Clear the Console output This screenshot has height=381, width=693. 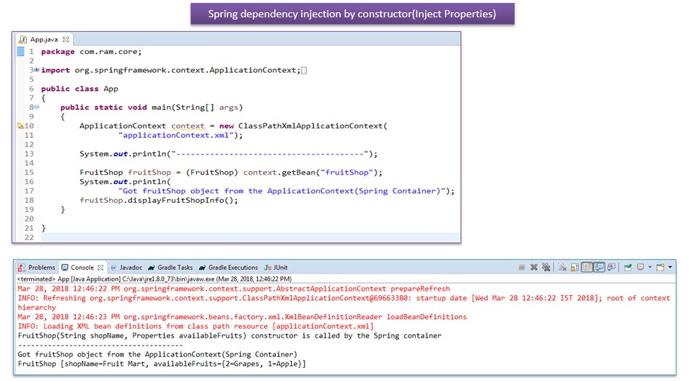562,268
